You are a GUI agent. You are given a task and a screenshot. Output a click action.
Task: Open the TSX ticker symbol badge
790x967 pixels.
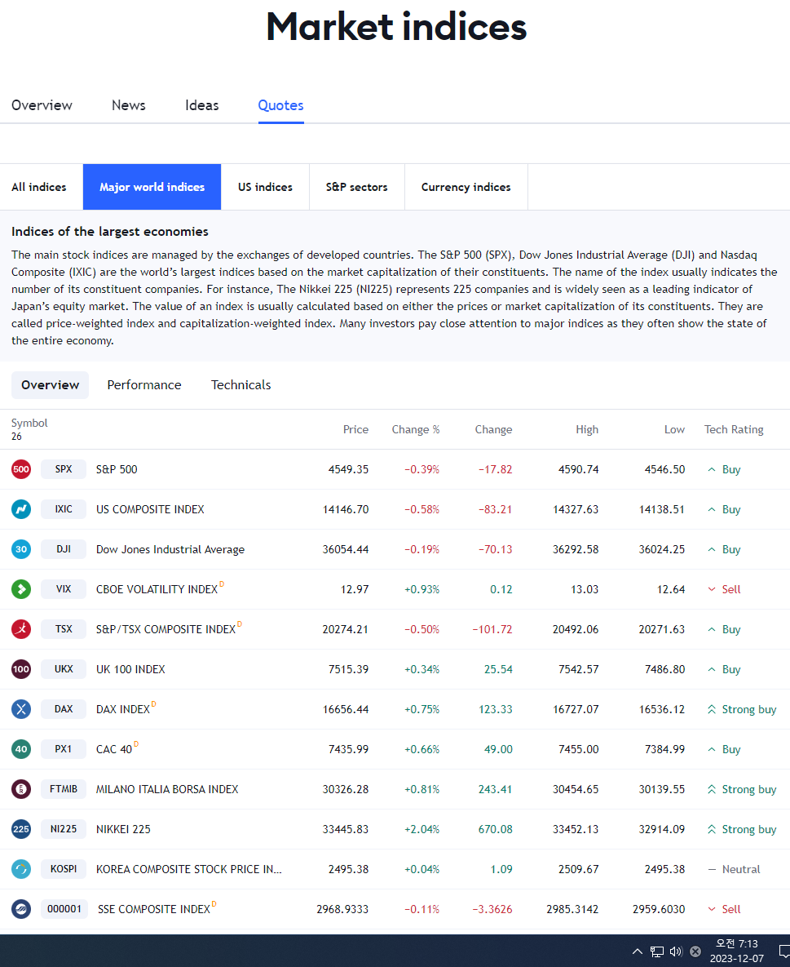pos(64,629)
